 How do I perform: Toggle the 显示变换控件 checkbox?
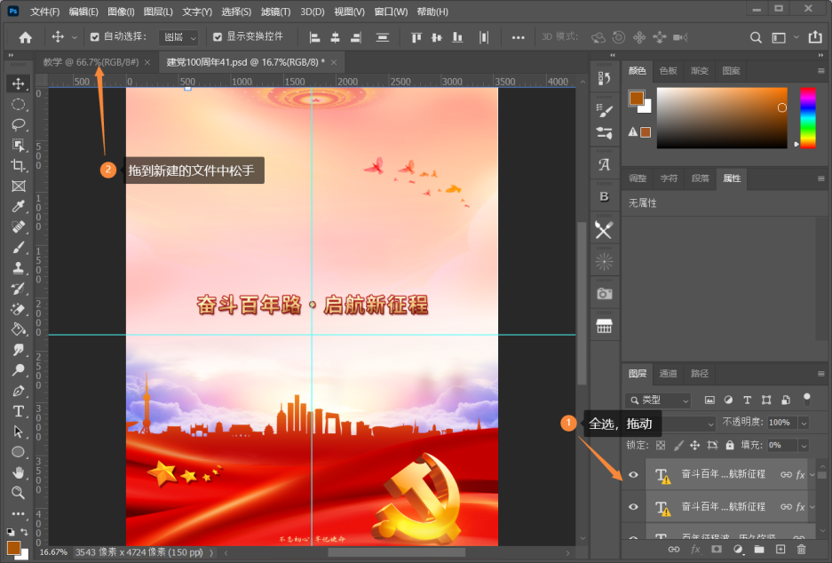218,36
